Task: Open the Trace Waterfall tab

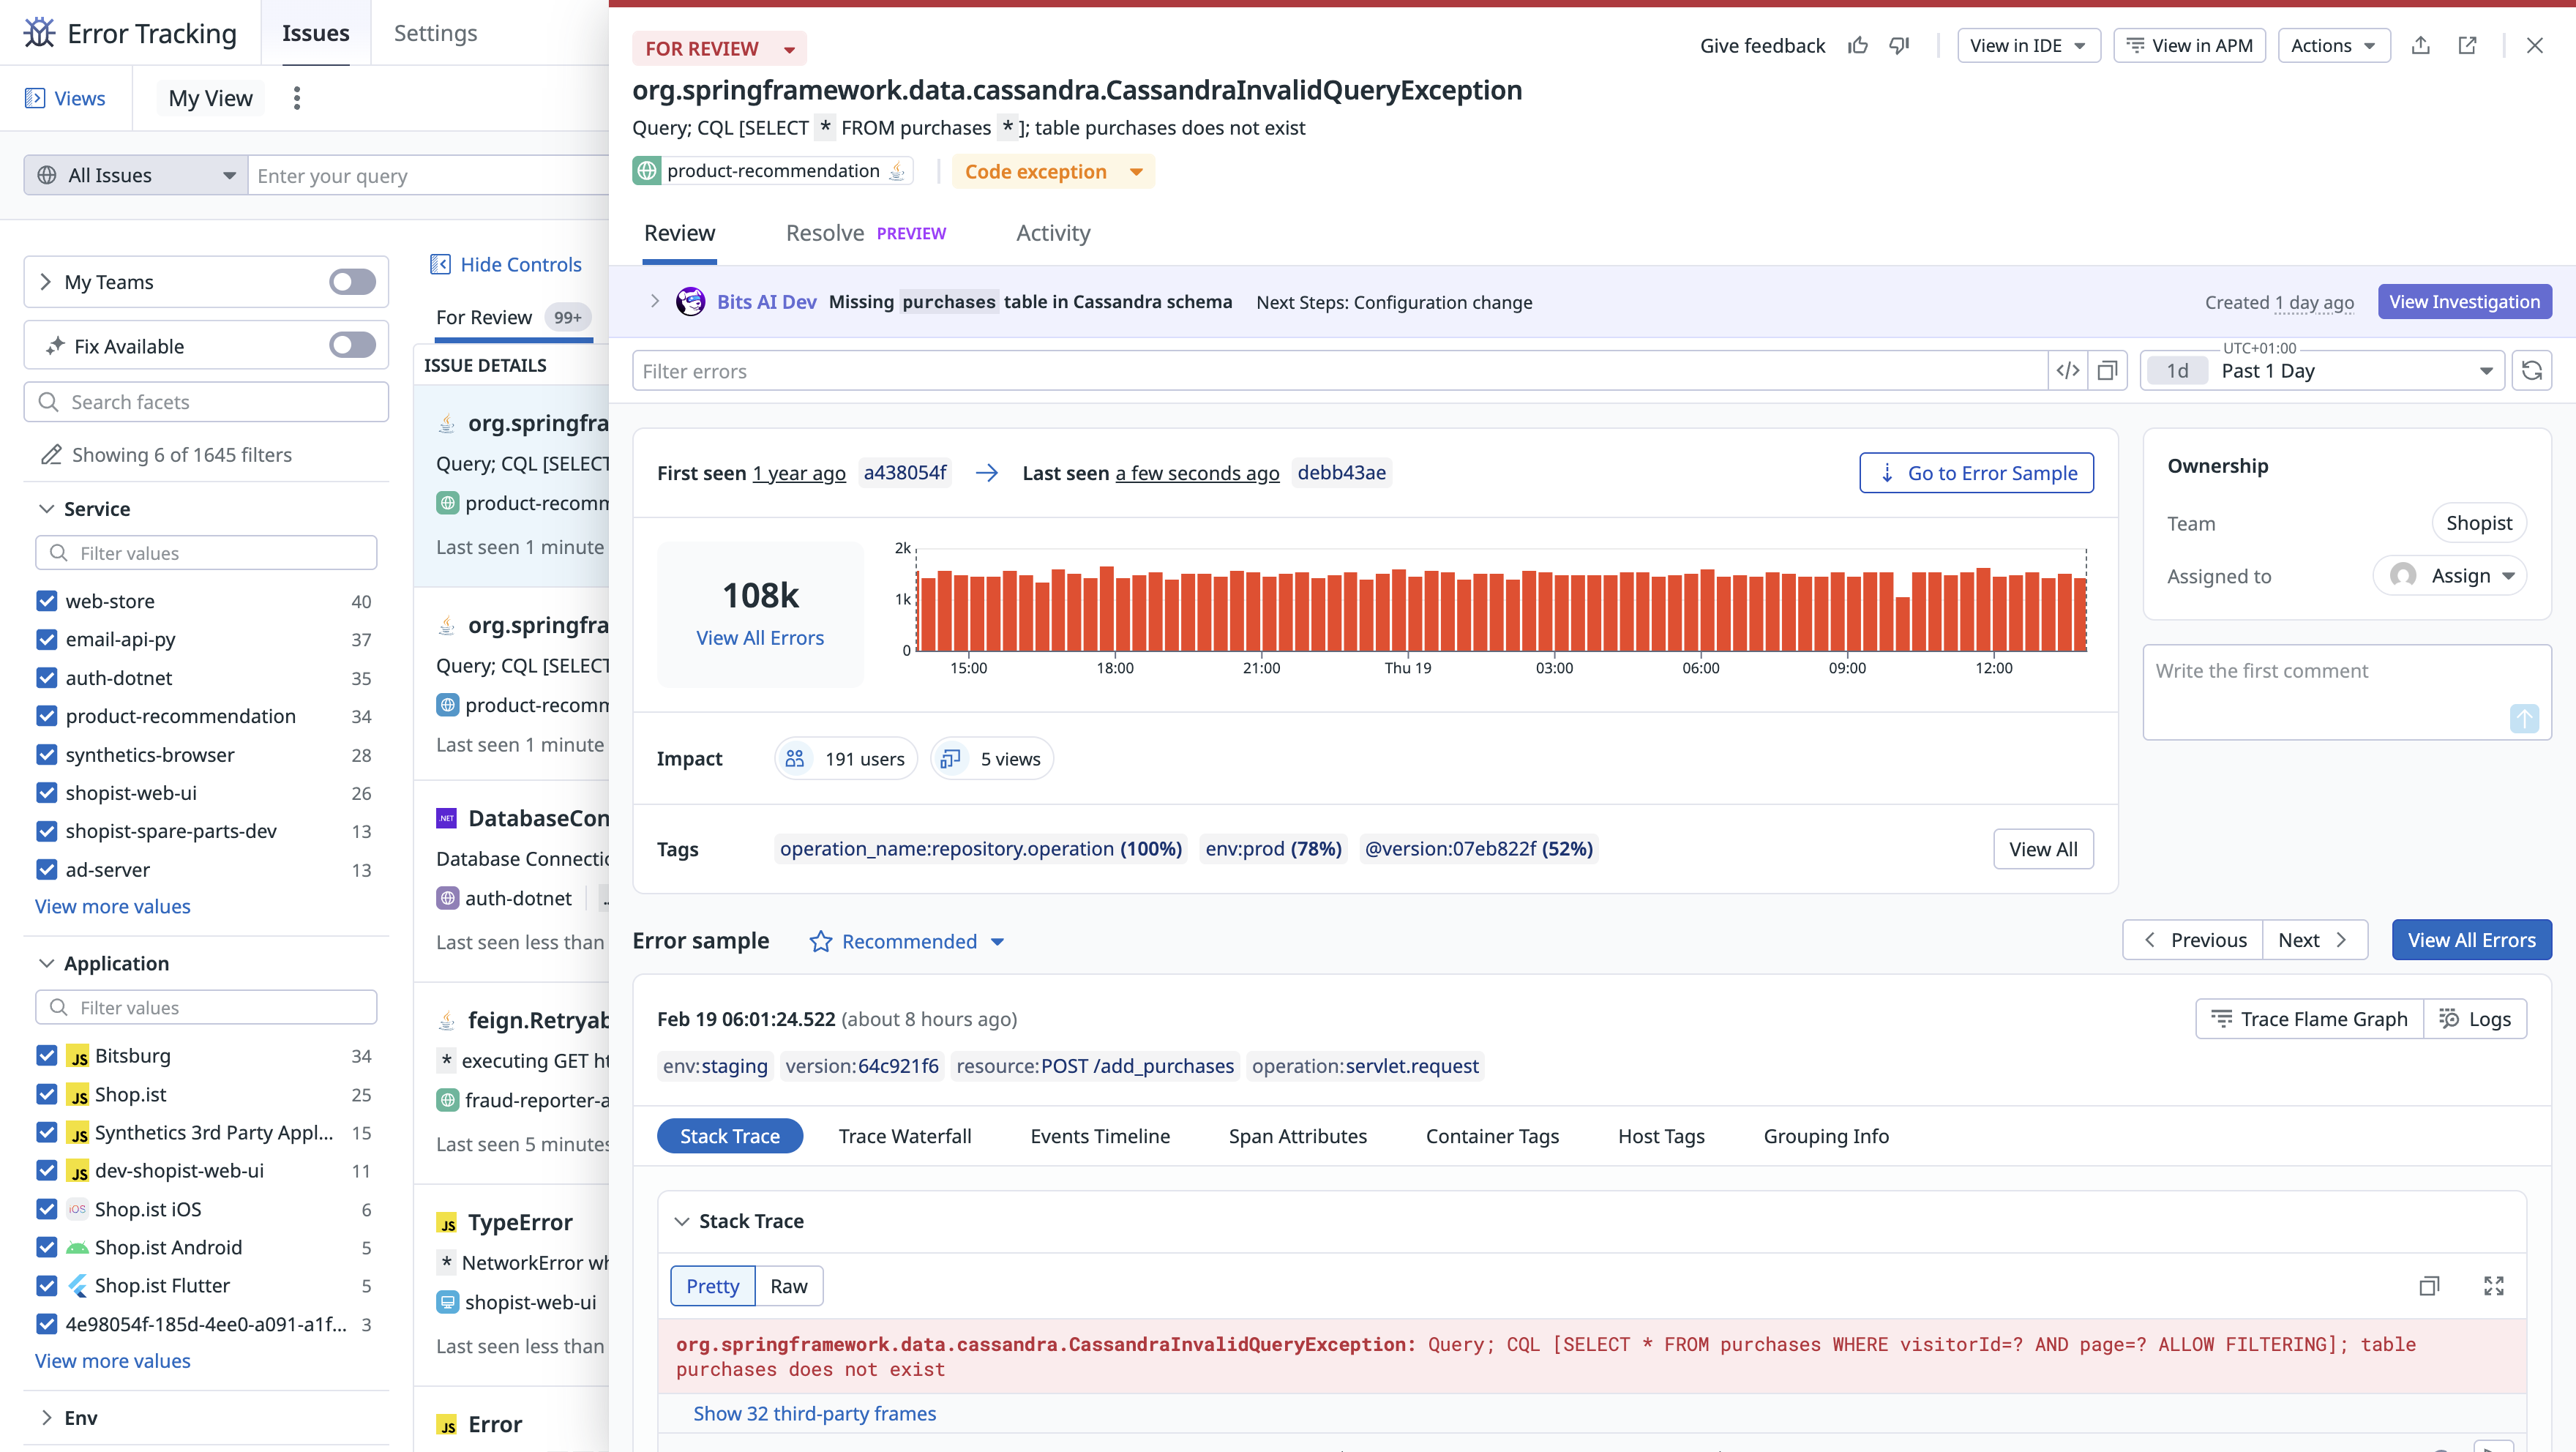Action: [904, 1136]
